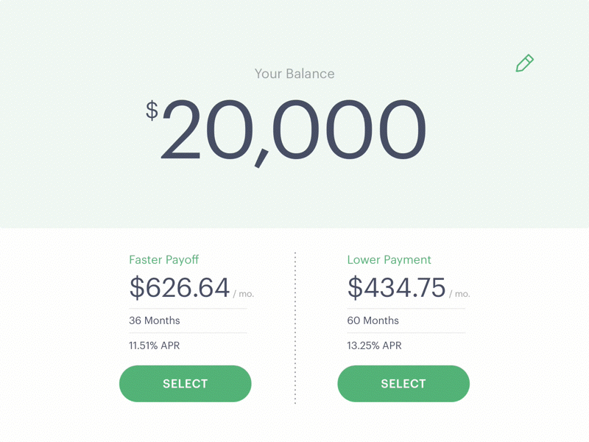The width and height of the screenshot is (589, 442).
Task: Click the "Faster Payoff" heading
Action: pyautogui.click(x=163, y=260)
